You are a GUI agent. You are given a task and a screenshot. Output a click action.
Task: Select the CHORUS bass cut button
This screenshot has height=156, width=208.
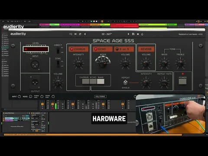tap(86, 81)
